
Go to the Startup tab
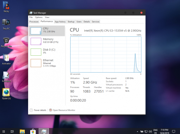(71, 22)
